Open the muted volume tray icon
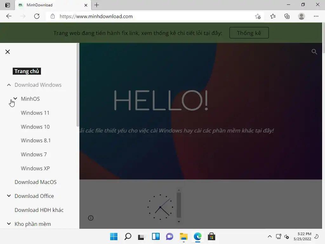 tap(287, 236)
